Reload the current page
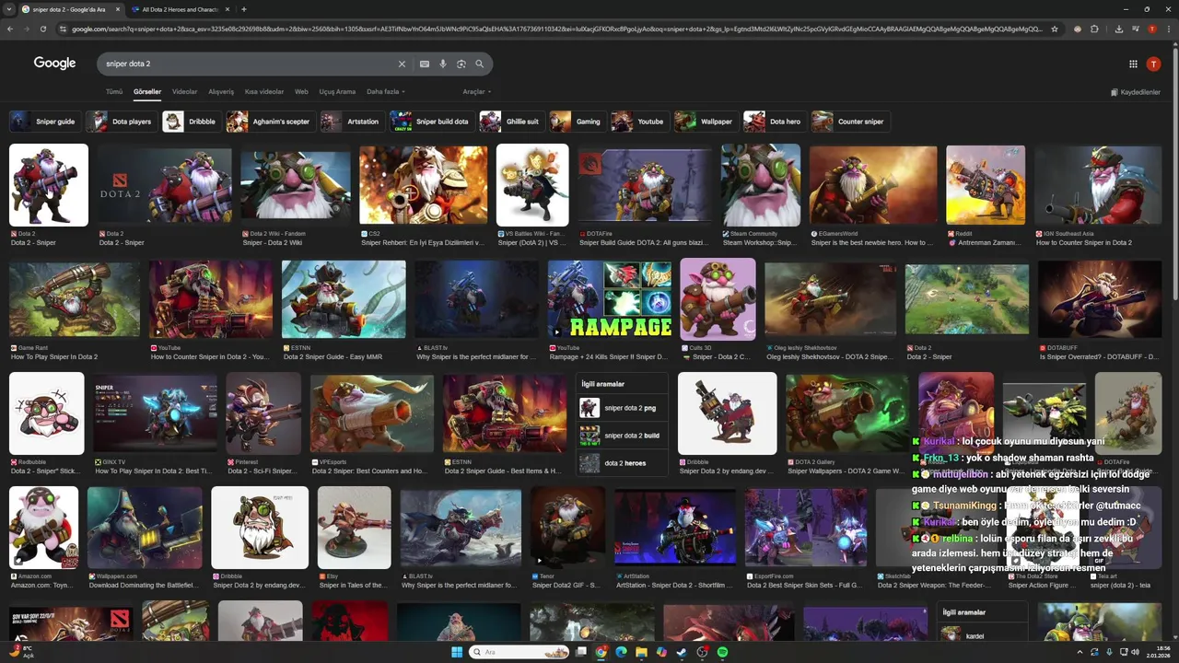The width and height of the screenshot is (1179, 663). 42,29
